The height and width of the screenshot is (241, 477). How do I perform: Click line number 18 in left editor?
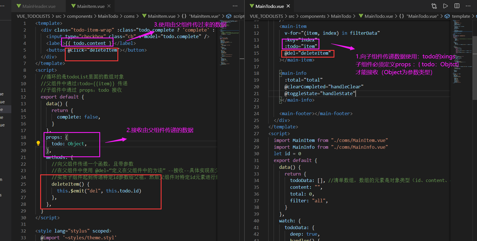(x=23, y=137)
